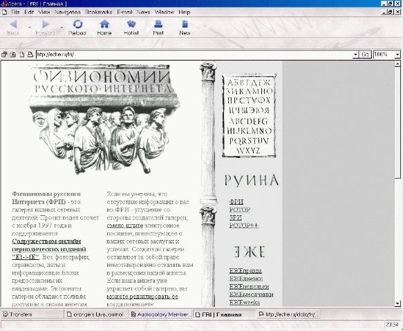Expand the Forward history dropdown arrow
Screen dimensions: 403x331
tap(62, 27)
